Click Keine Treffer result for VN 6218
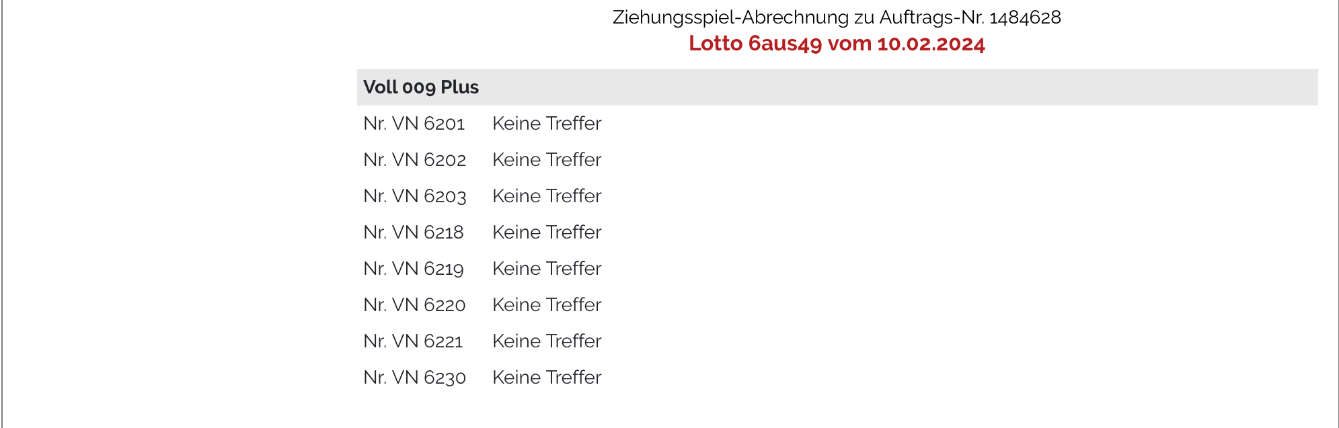 coord(547,232)
